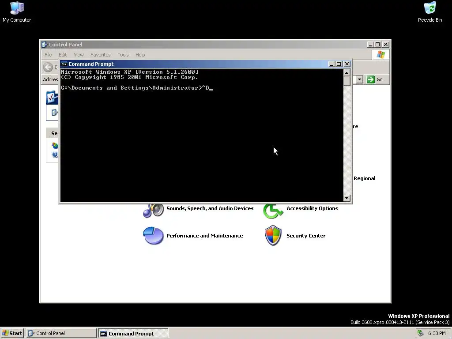This screenshot has height=339, width=452.
Task: Click the Command Prompt title bar text
Action: [x=91, y=64]
